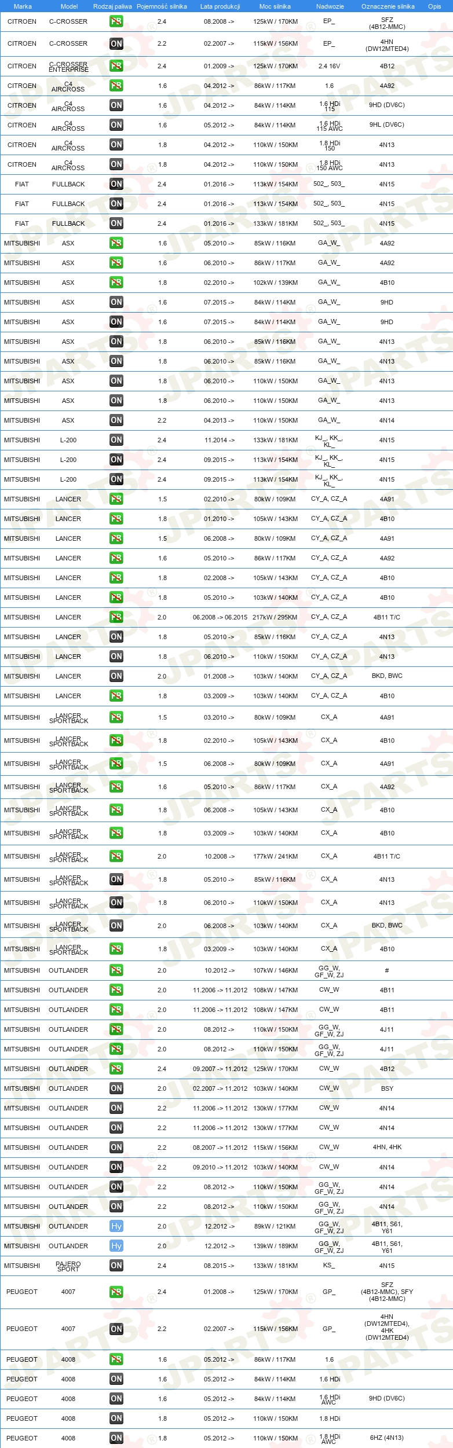The width and height of the screenshot is (453, 1448).
Task: Click the production date cell '01.2009 ->'
Action: pos(219,66)
